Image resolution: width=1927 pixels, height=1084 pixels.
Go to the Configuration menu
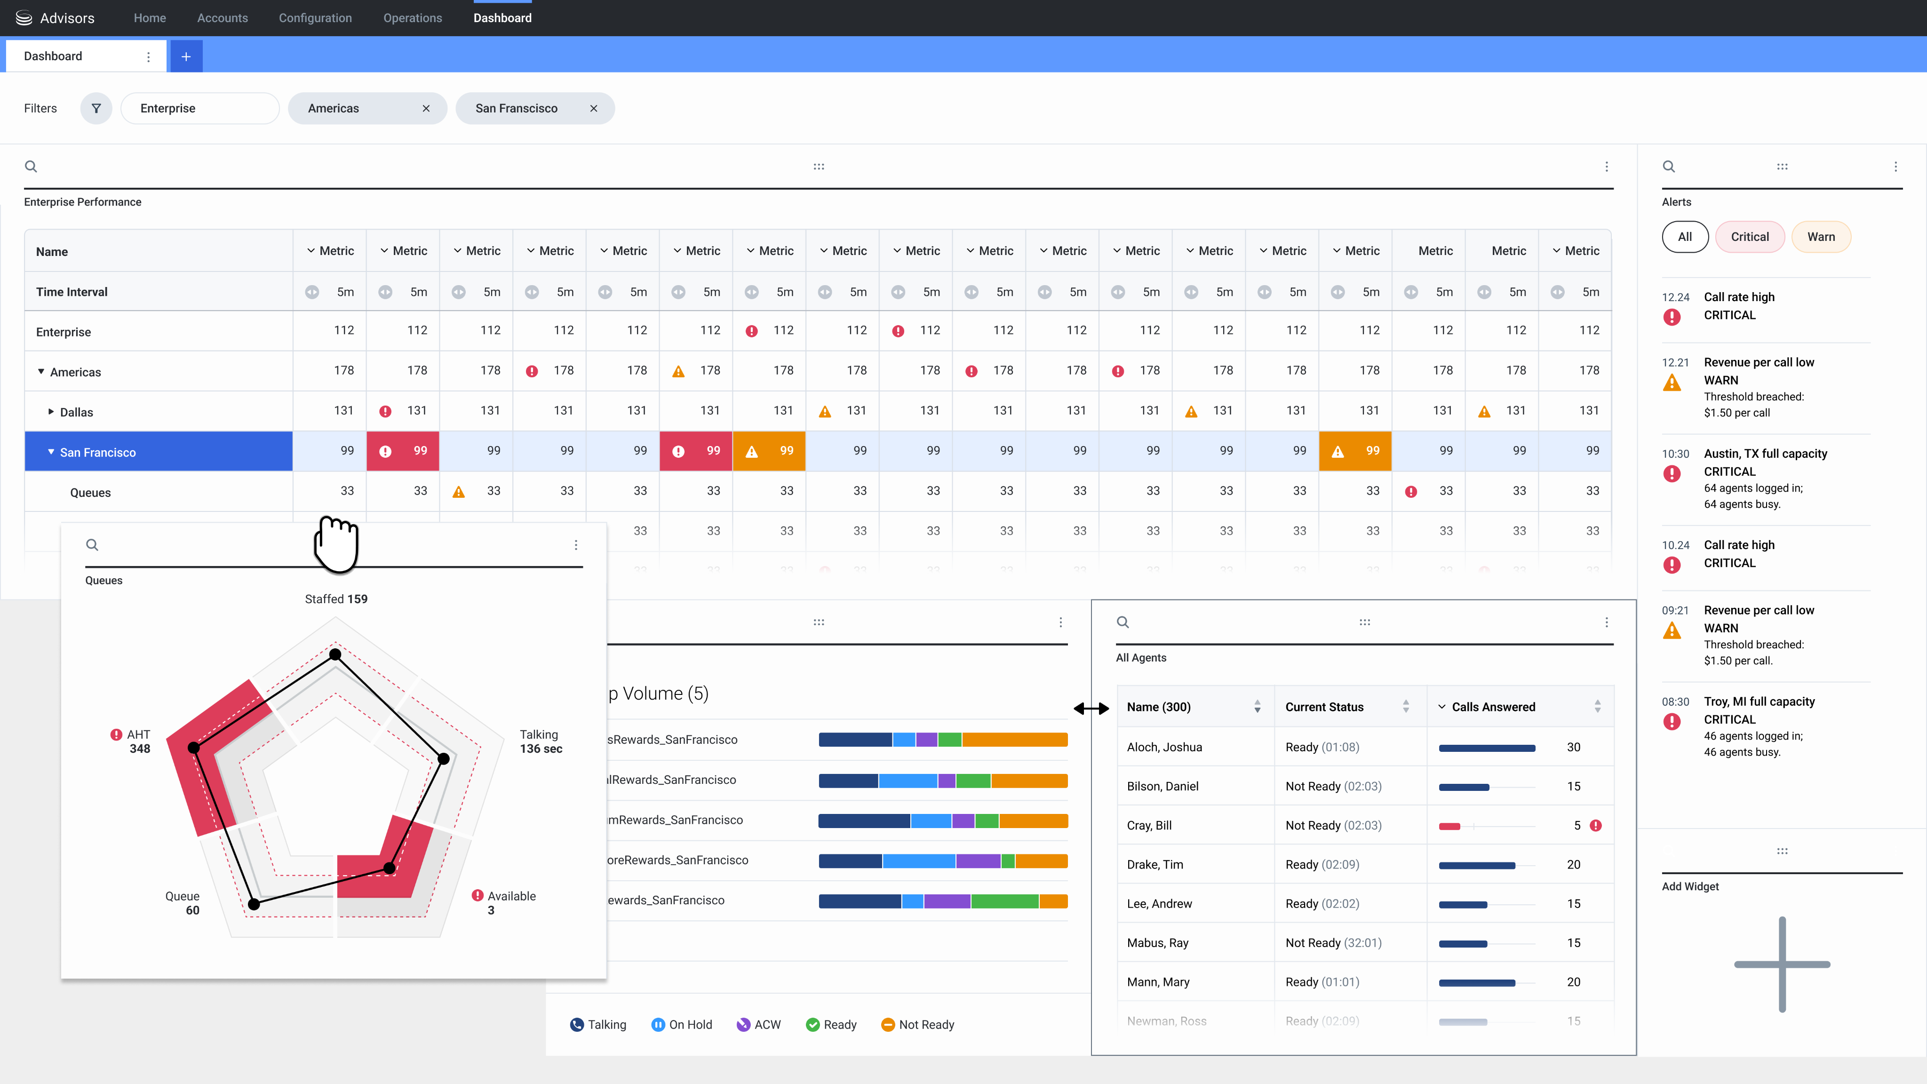(315, 18)
